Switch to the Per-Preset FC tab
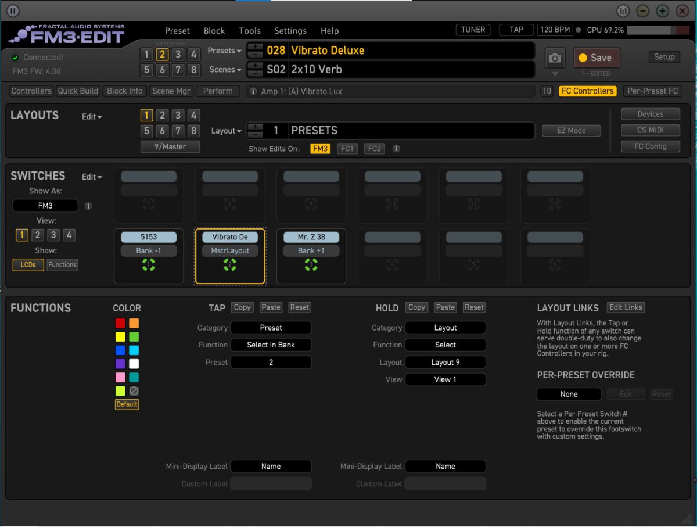Viewport: 697px width, 527px height. pyautogui.click(x=653, y=91)
